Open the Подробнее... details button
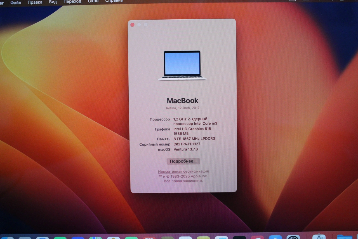The height and width of the screenshot is (239, 358). click(x=183, y=161)
